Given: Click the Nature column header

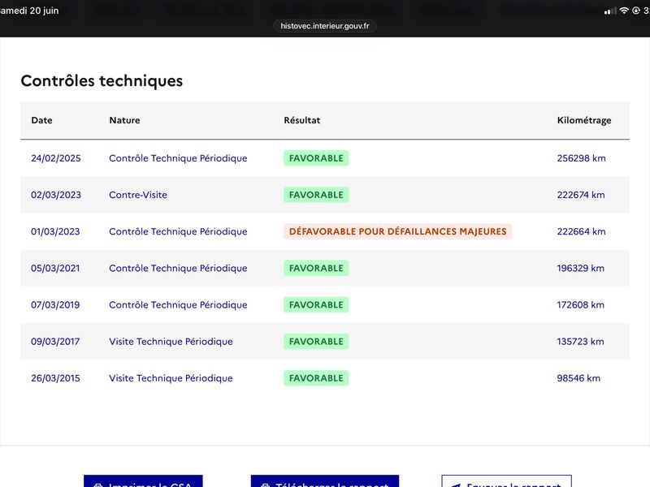Looking at the screenshot, I should point(124,120).
